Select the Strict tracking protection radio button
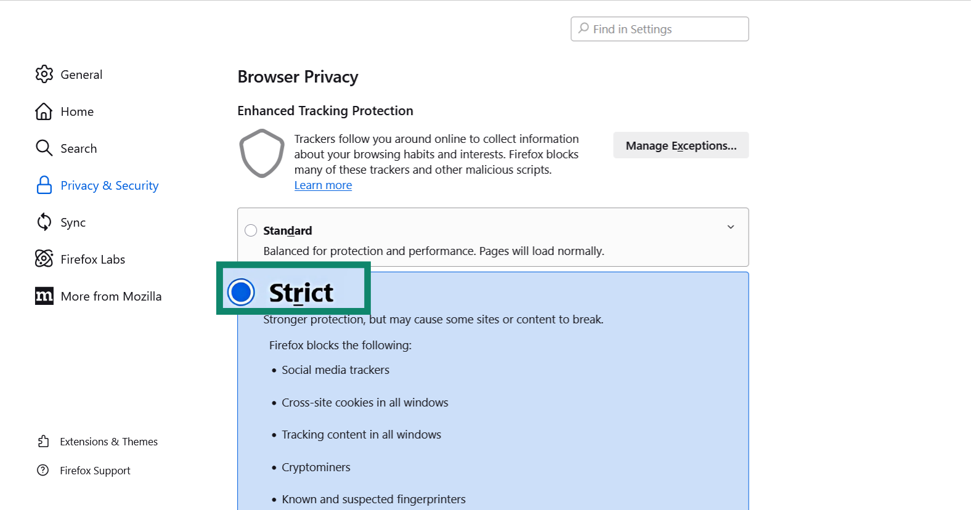971x510 pixels. pos(241,293)
